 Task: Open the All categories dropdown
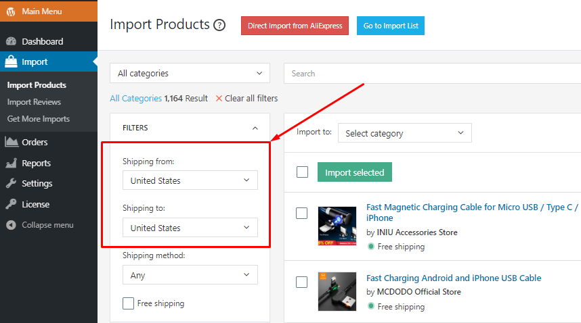pos(190,73)
